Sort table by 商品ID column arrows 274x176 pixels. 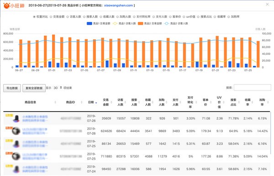[x=81, y=102]
